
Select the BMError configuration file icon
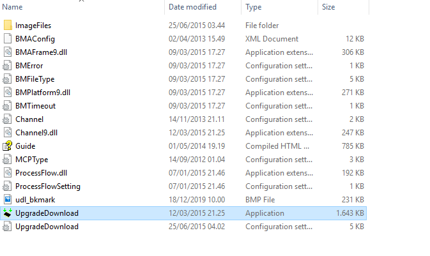(x=7, y=66)
